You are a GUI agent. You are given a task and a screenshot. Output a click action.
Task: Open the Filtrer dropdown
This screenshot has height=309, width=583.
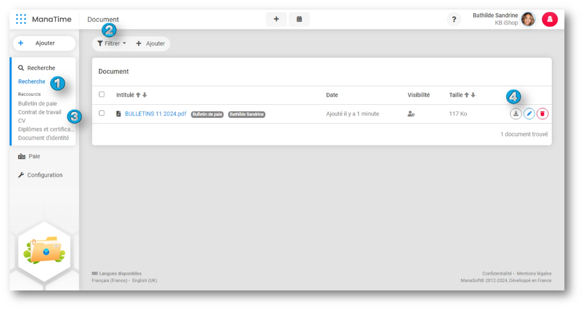click(111, 44)
